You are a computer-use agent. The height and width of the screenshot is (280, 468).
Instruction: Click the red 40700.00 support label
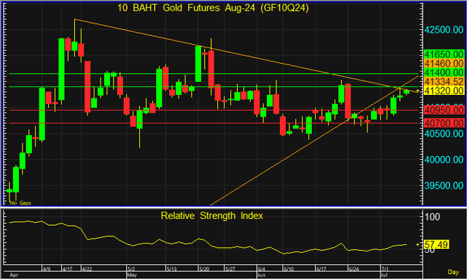pyautogui.click(x=442, y=123)
